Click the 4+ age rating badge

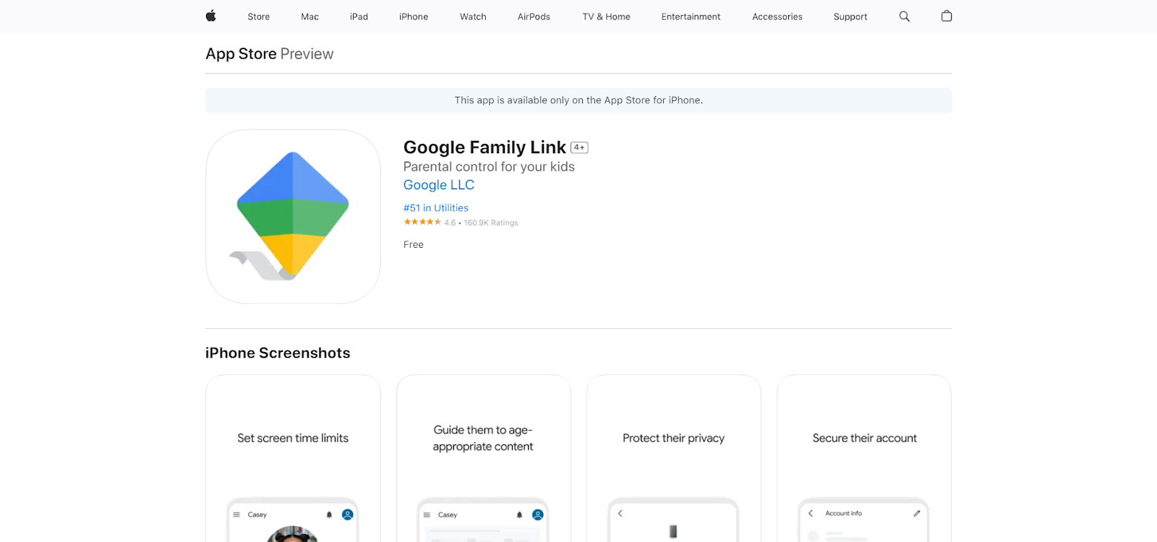click(x=579, y=147)
